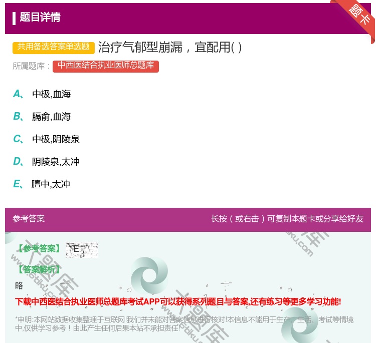Click the 【参考答案】 label
This screenshot has height=343, width=376.
pyautogui.click(x=39, y=249)
